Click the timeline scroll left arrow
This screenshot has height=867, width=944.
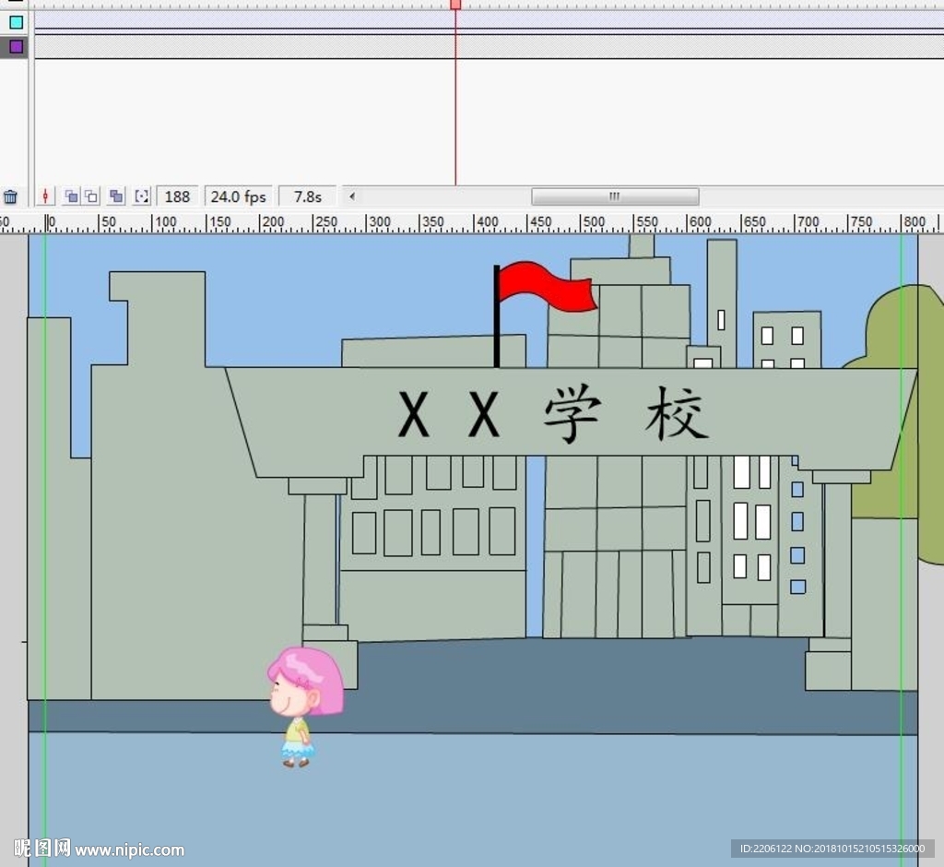pyautogui.click(x=352, y=196)
